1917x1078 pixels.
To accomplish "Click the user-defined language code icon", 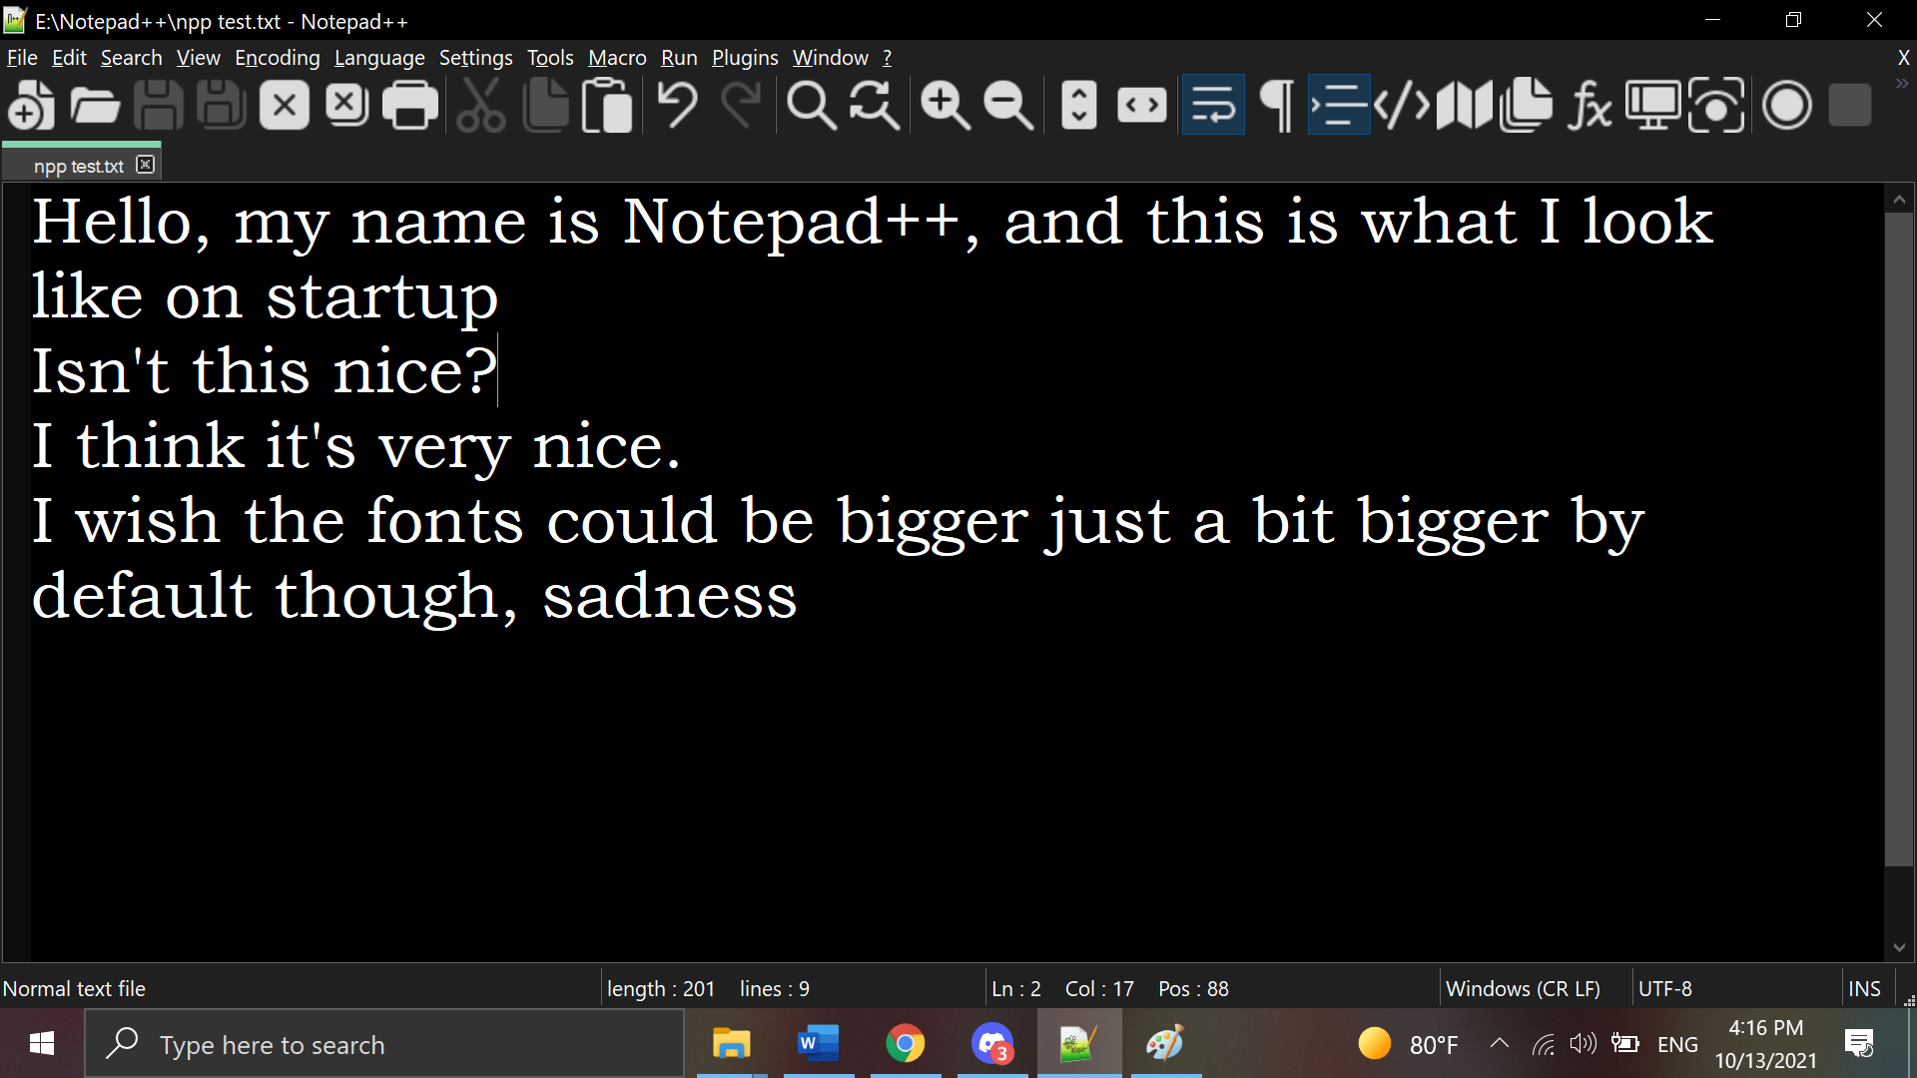I will click(x=1402, y=105).
